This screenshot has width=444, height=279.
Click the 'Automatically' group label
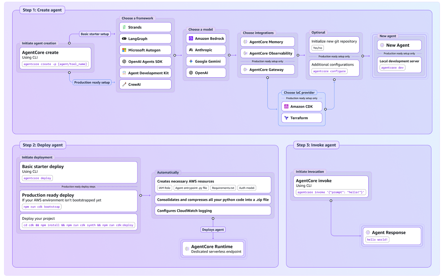(x=168, y=173)
